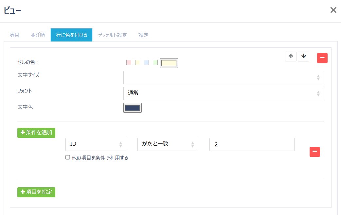
Task: Open the 文字色 color picker
Action: pyautogui.click(x=132, y=108)
